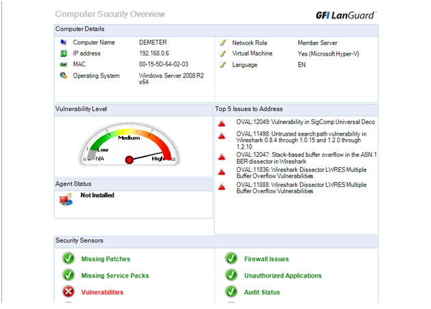Click warning icon beside OVAL:11498
431x309 pixels.
(221, 136)
